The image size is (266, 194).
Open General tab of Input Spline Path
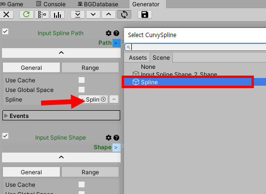pyautogui.click(x=31, y=68)
